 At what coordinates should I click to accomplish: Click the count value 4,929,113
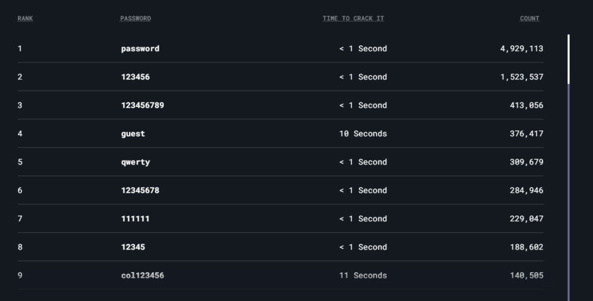(x=522, y=49)
